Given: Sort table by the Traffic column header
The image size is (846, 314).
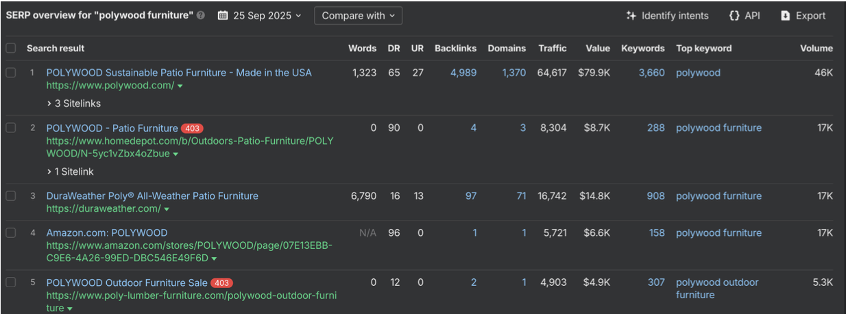Looking at the screenshot, I should (x=552, y=48).
